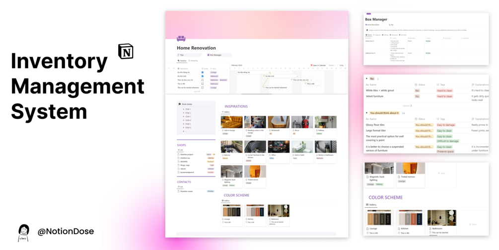Open the Month timeline scale dropdown
Viewport: 499px width, 250px height.
(332, 65)
